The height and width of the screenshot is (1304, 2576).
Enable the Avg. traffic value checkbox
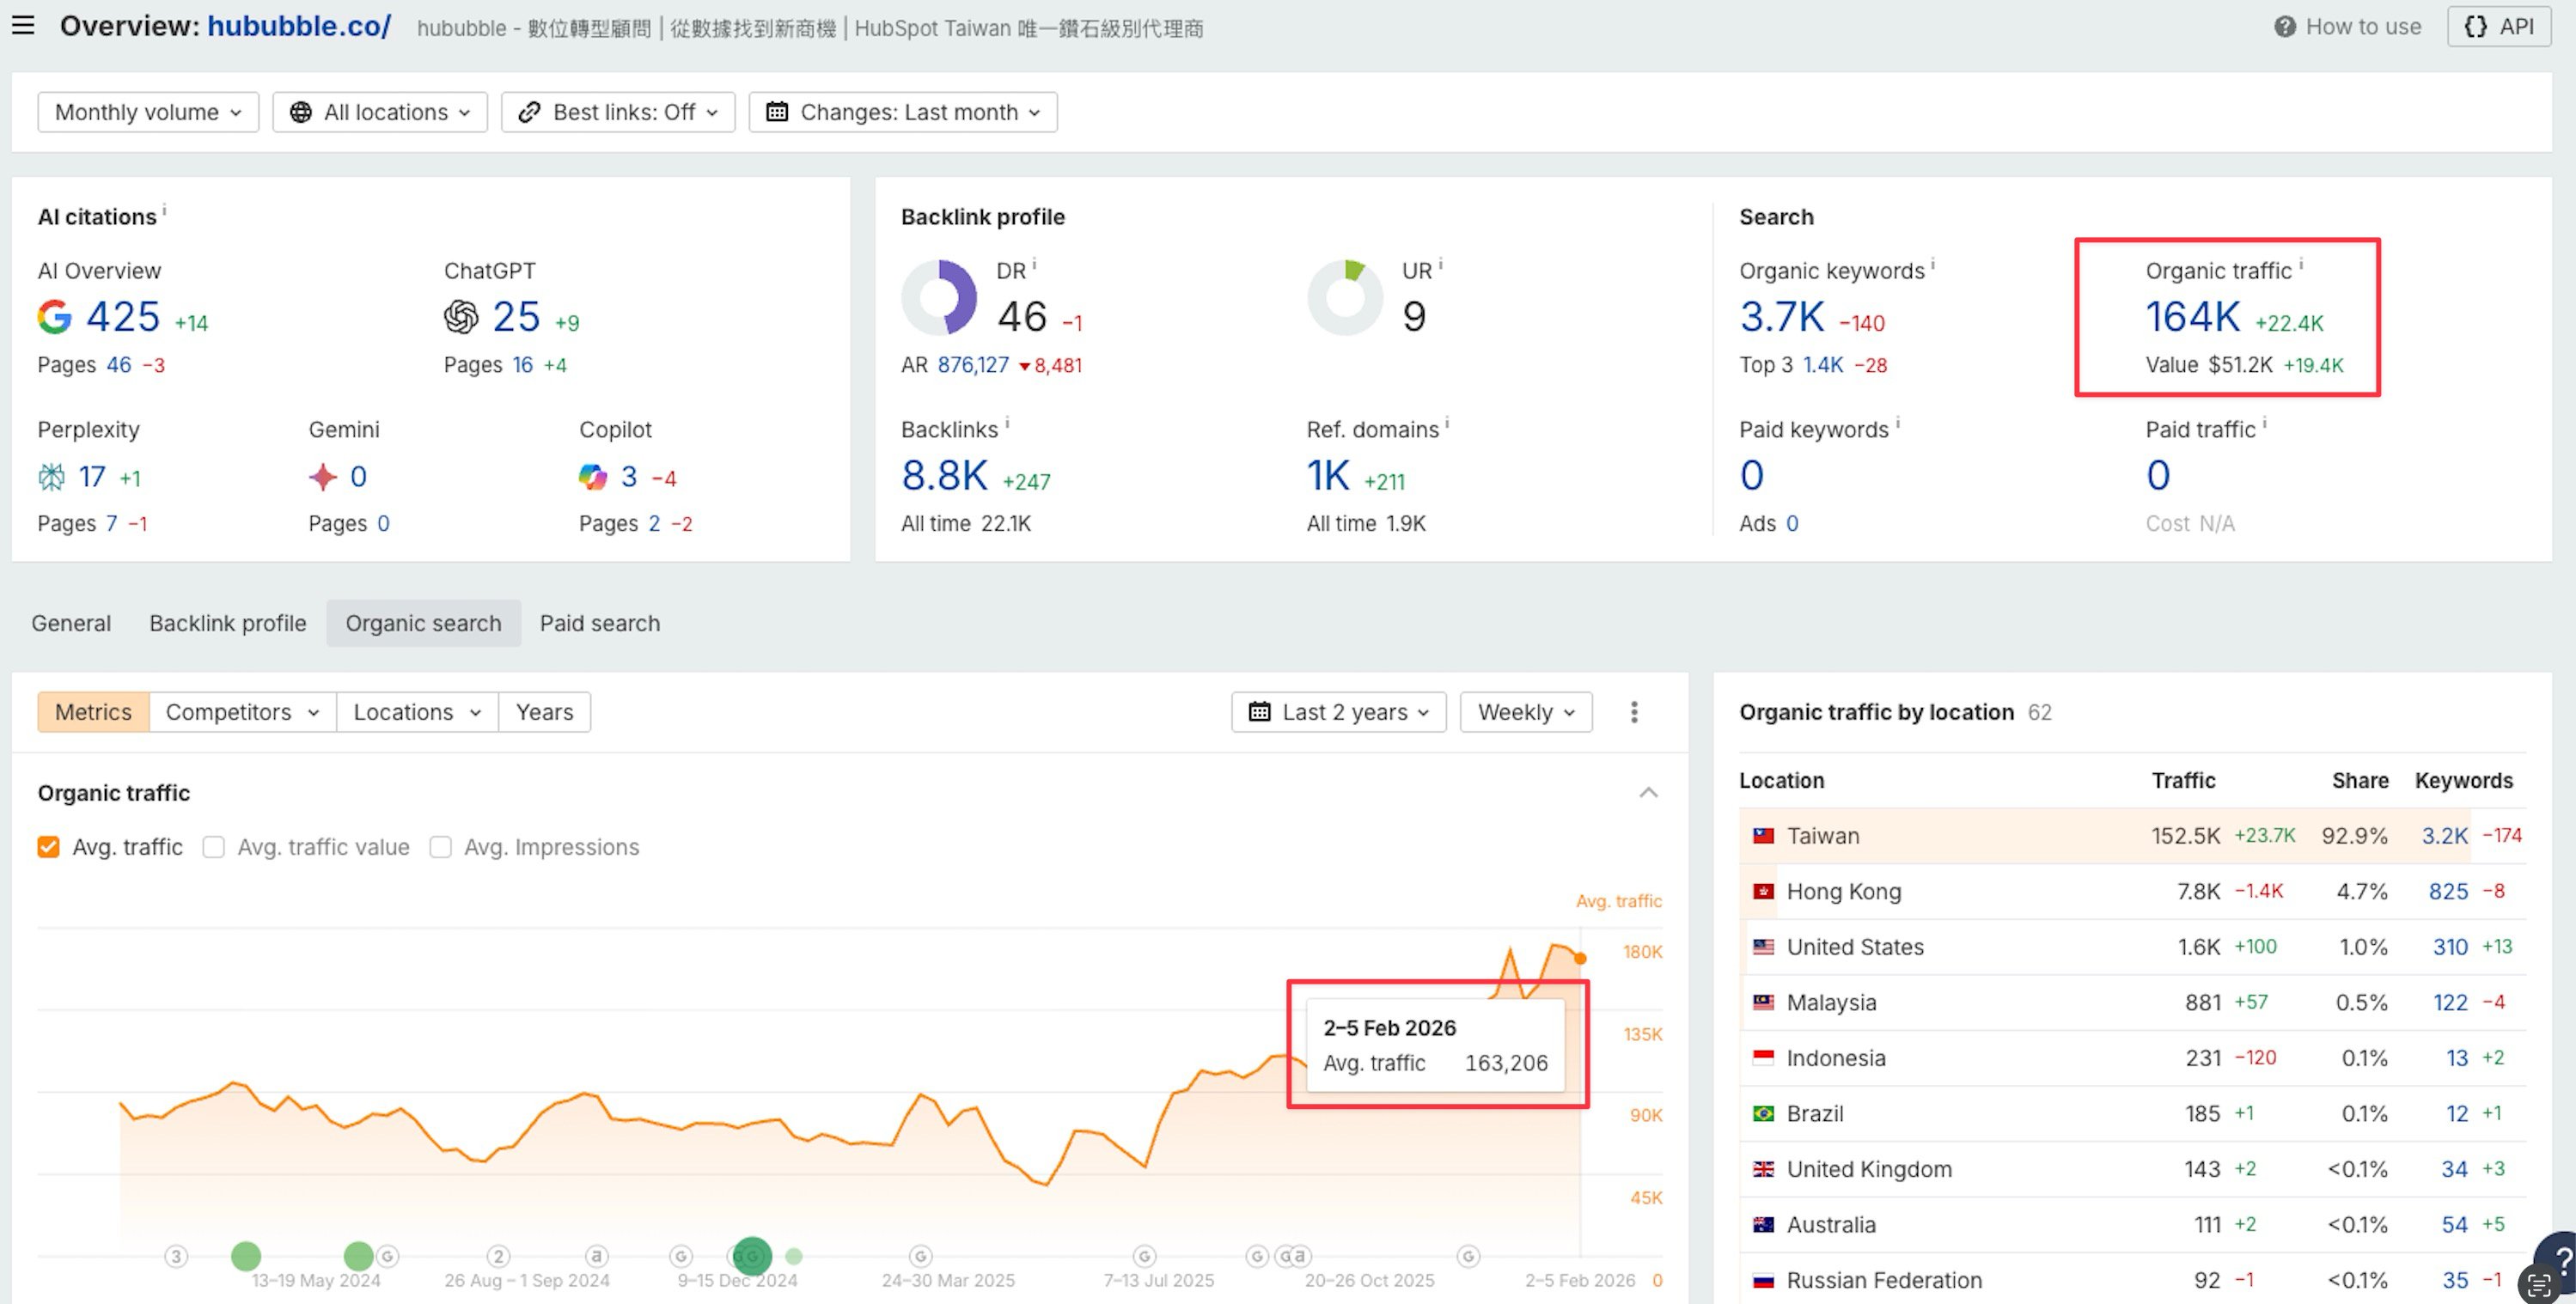[x=214, y=846]
